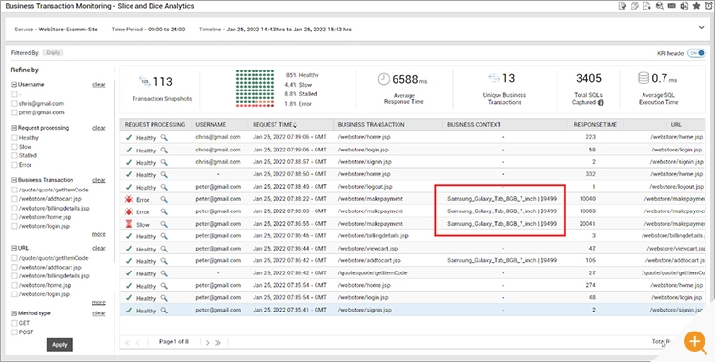Sort by REQUEST TIME column arrow
715x362 pixels.
tap(295, 125)
